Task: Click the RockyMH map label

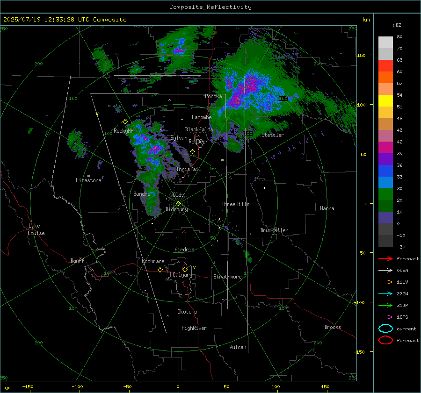Action: point(123,131)
